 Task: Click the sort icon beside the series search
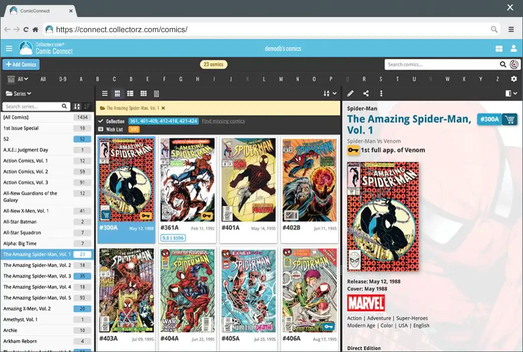point(76,106)
